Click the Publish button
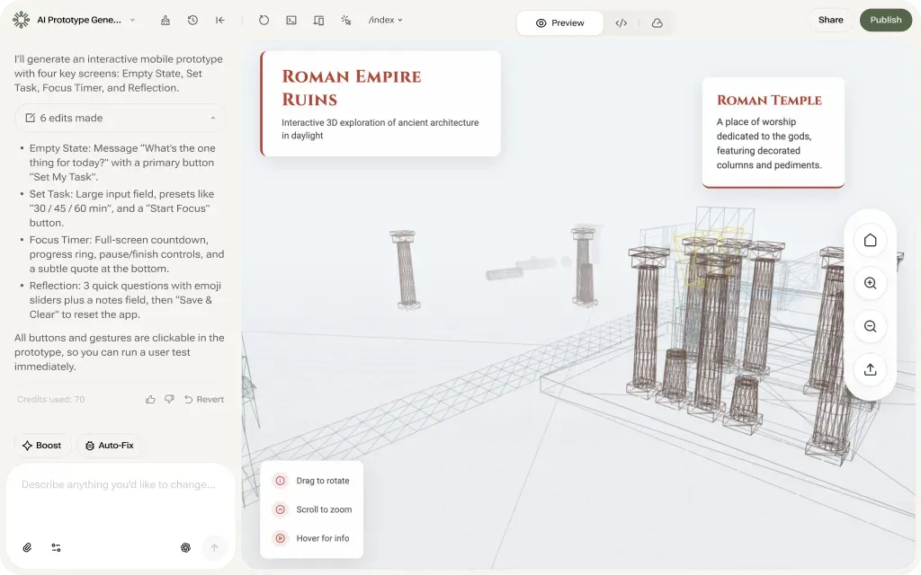 click(x=885, y=19)
